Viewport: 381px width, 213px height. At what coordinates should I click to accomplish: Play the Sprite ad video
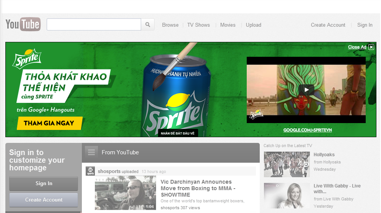click(x=306, y=90)
